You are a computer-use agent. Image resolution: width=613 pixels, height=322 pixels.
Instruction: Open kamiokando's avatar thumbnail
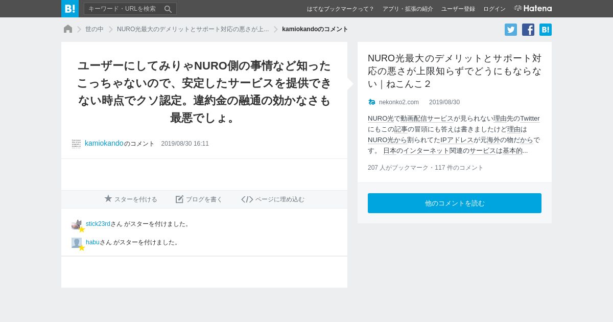pyautogui.click(x=76, y=144)
